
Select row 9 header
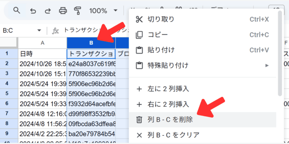[x=9, y=133]
